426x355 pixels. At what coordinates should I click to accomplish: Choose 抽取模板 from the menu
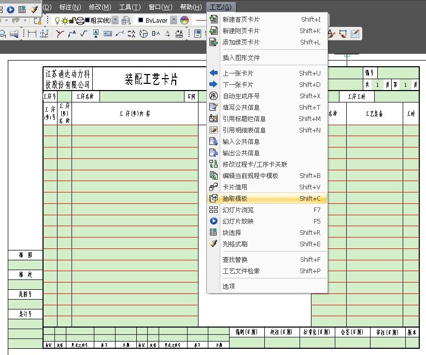coord(235,199)
